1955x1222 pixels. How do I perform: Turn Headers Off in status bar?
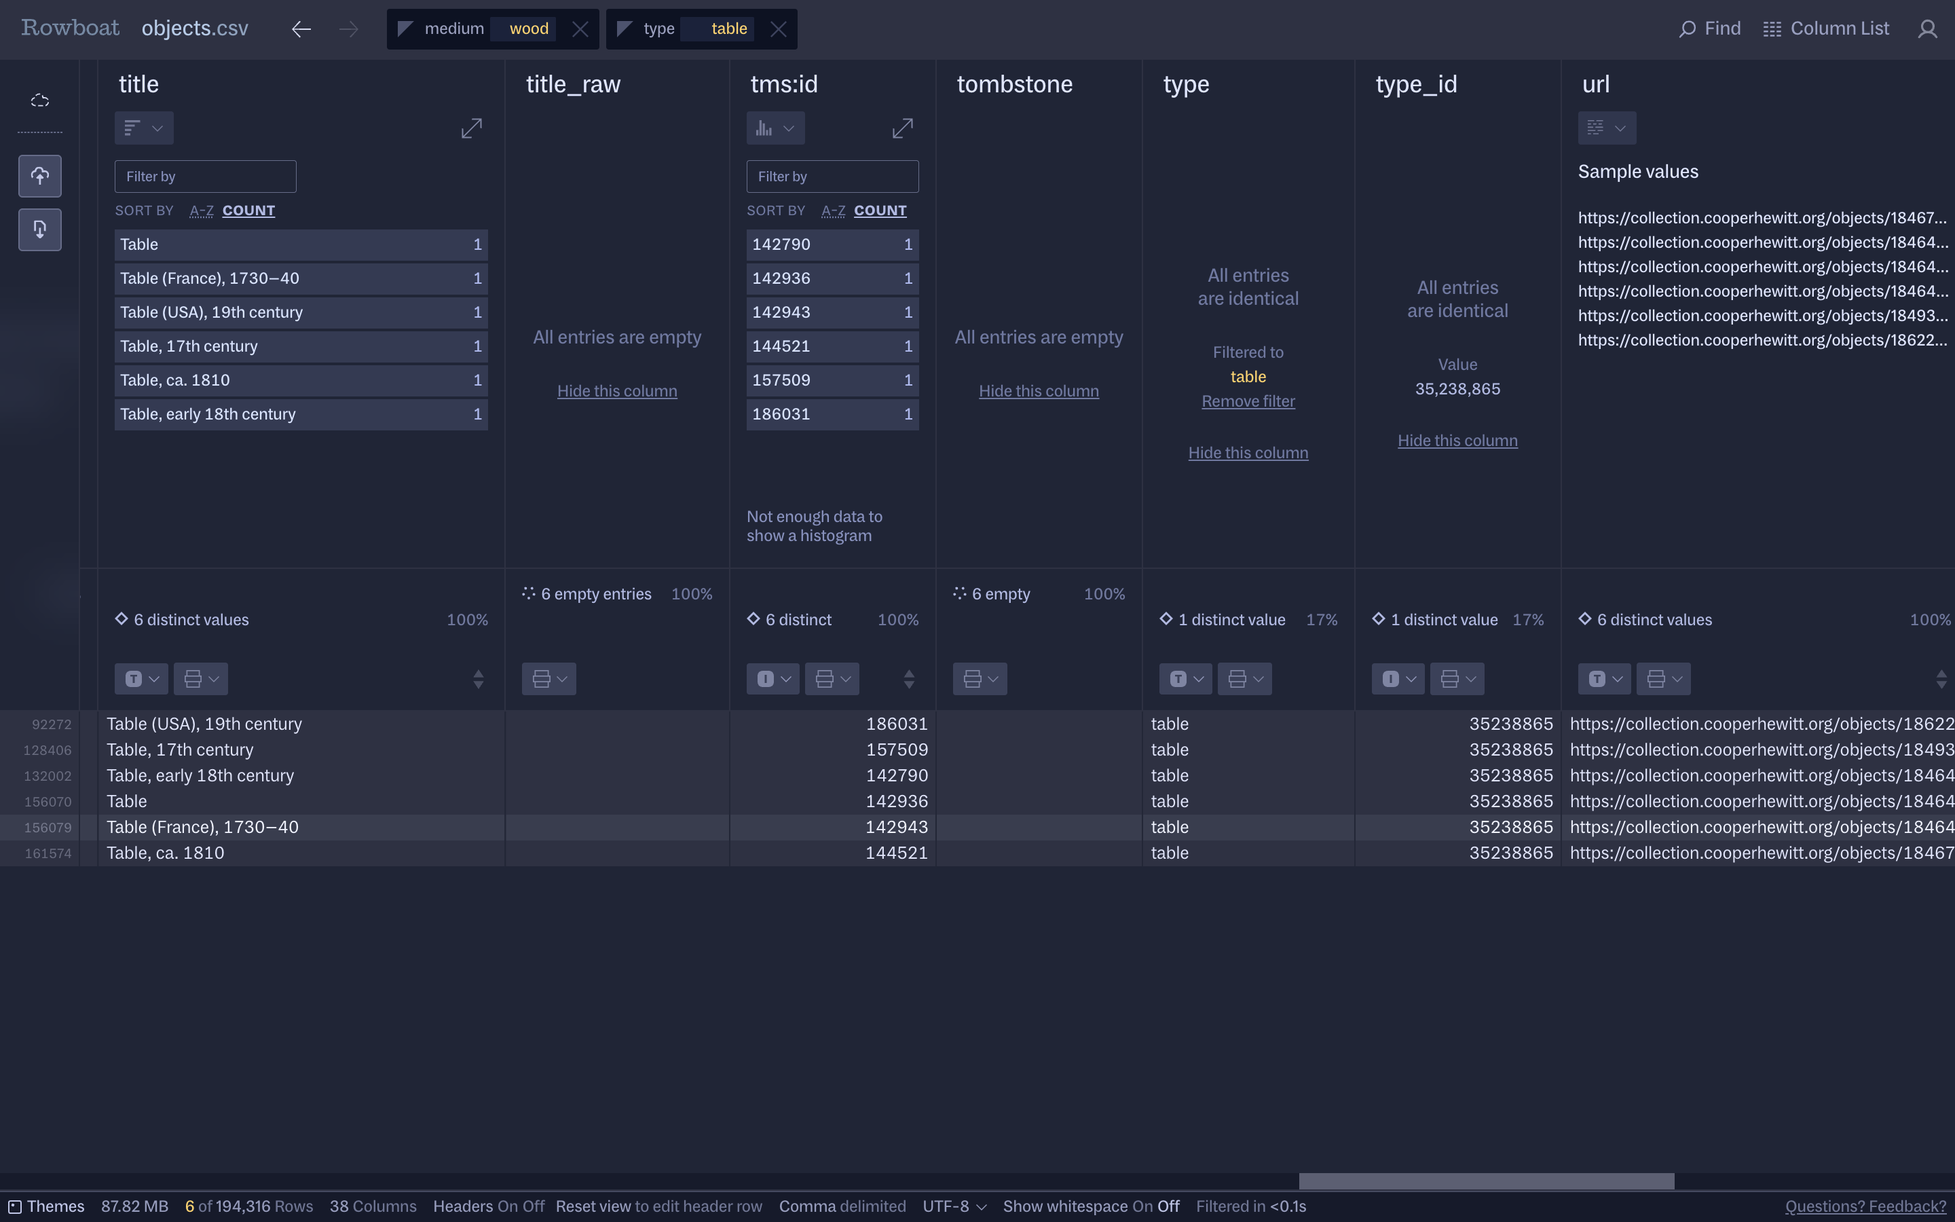[x=533, y=1206]
